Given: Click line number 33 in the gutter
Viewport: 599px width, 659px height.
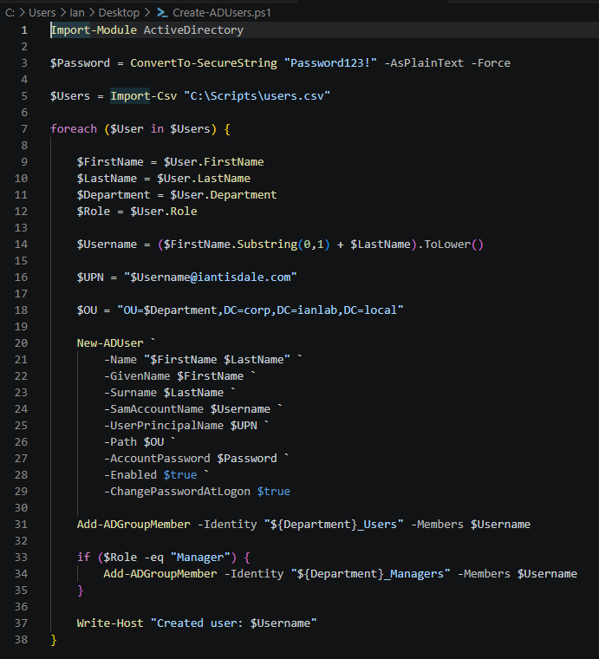Looking at the screenshot, I should click(x=21, y=558).
